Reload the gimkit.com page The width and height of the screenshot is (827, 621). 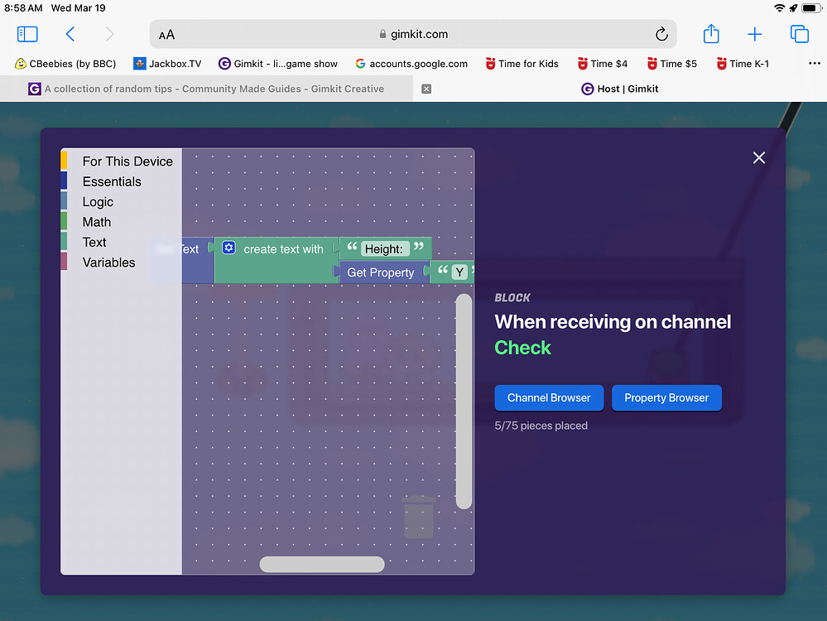pyautogui.click(x=661, y=34)
